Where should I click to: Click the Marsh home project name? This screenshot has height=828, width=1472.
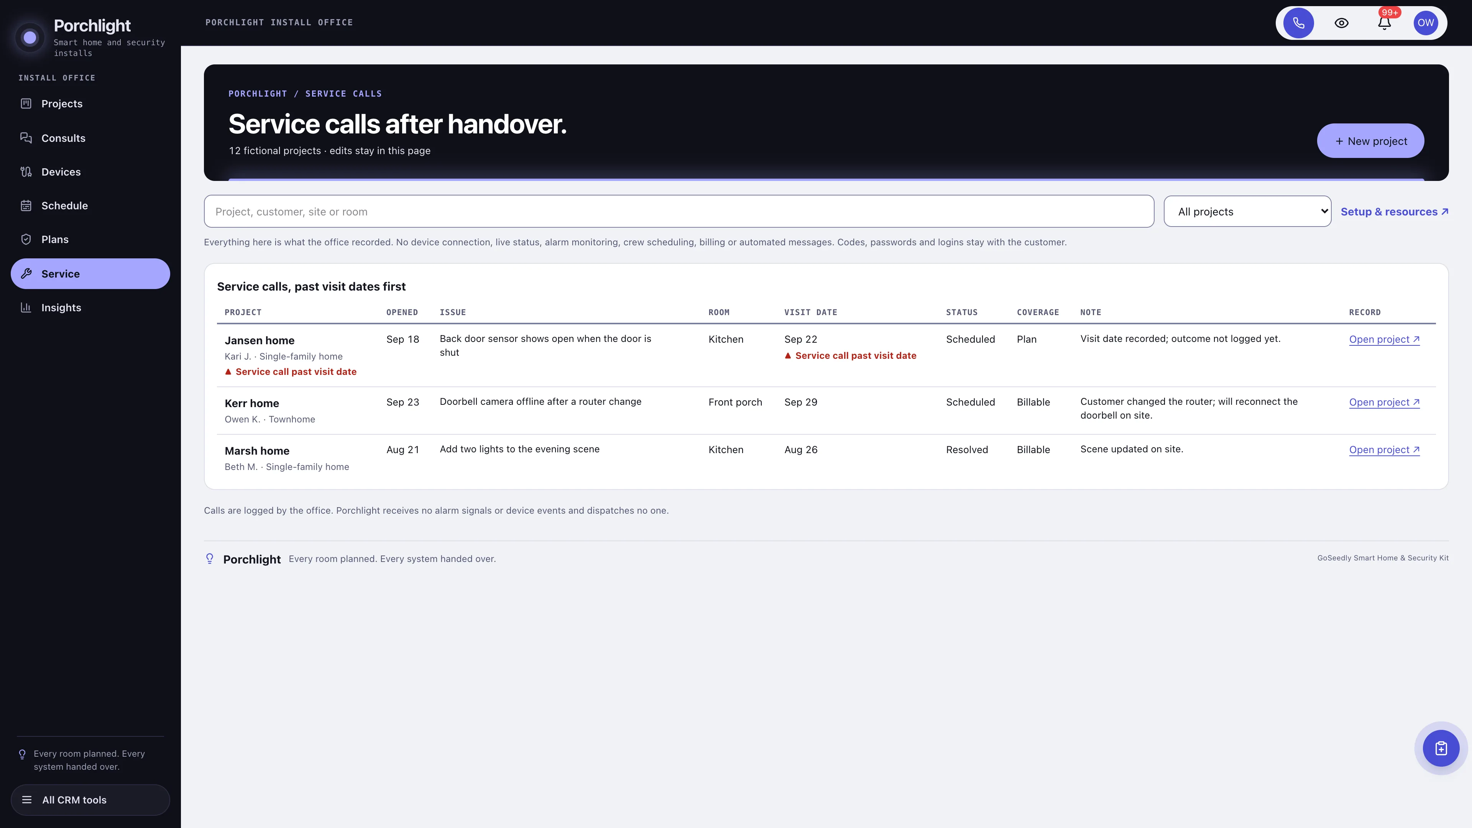256,451
